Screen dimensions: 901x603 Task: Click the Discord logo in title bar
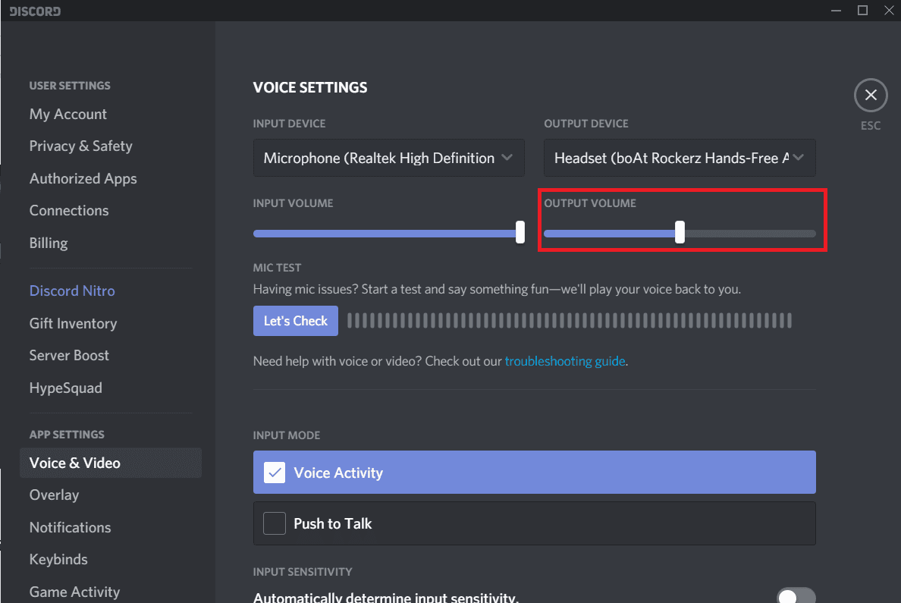(35, 11)
